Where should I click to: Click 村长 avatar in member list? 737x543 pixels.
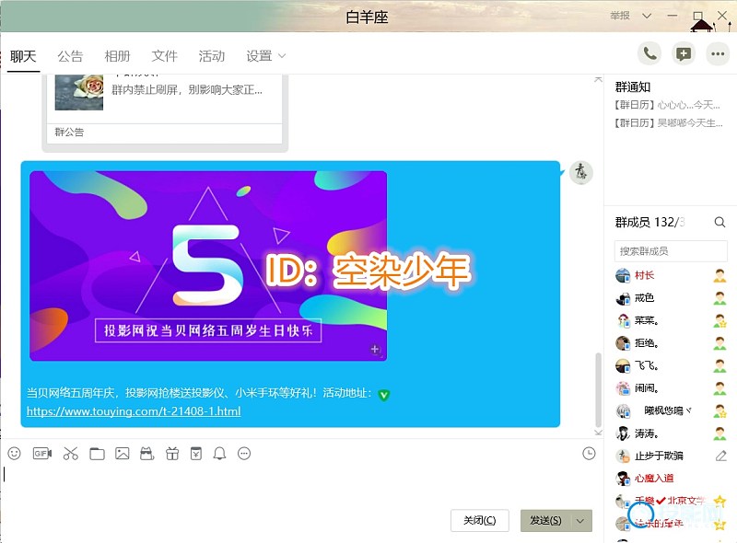tap(623, 275)
